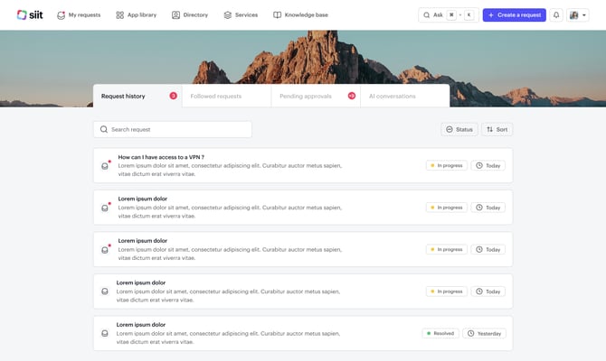
Task: Click the Knowledge base book icon
Action: coord(277,15)
